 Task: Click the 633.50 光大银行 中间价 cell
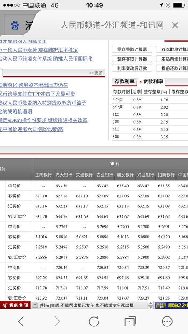tap(61, 186)
